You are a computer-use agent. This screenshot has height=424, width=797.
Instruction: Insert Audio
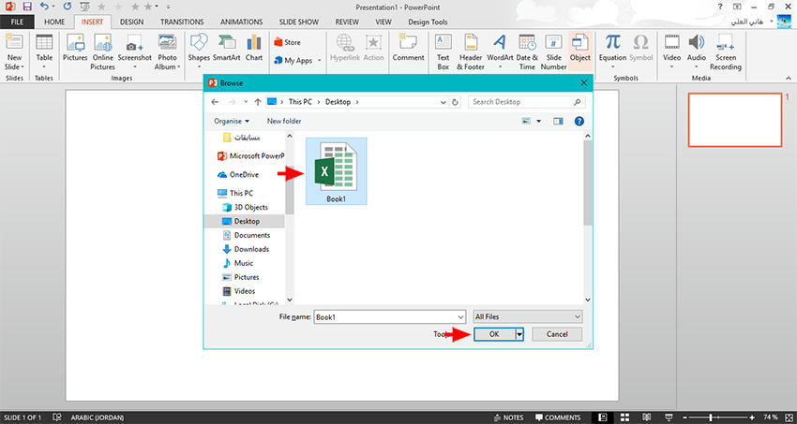(x=697, y=52)
